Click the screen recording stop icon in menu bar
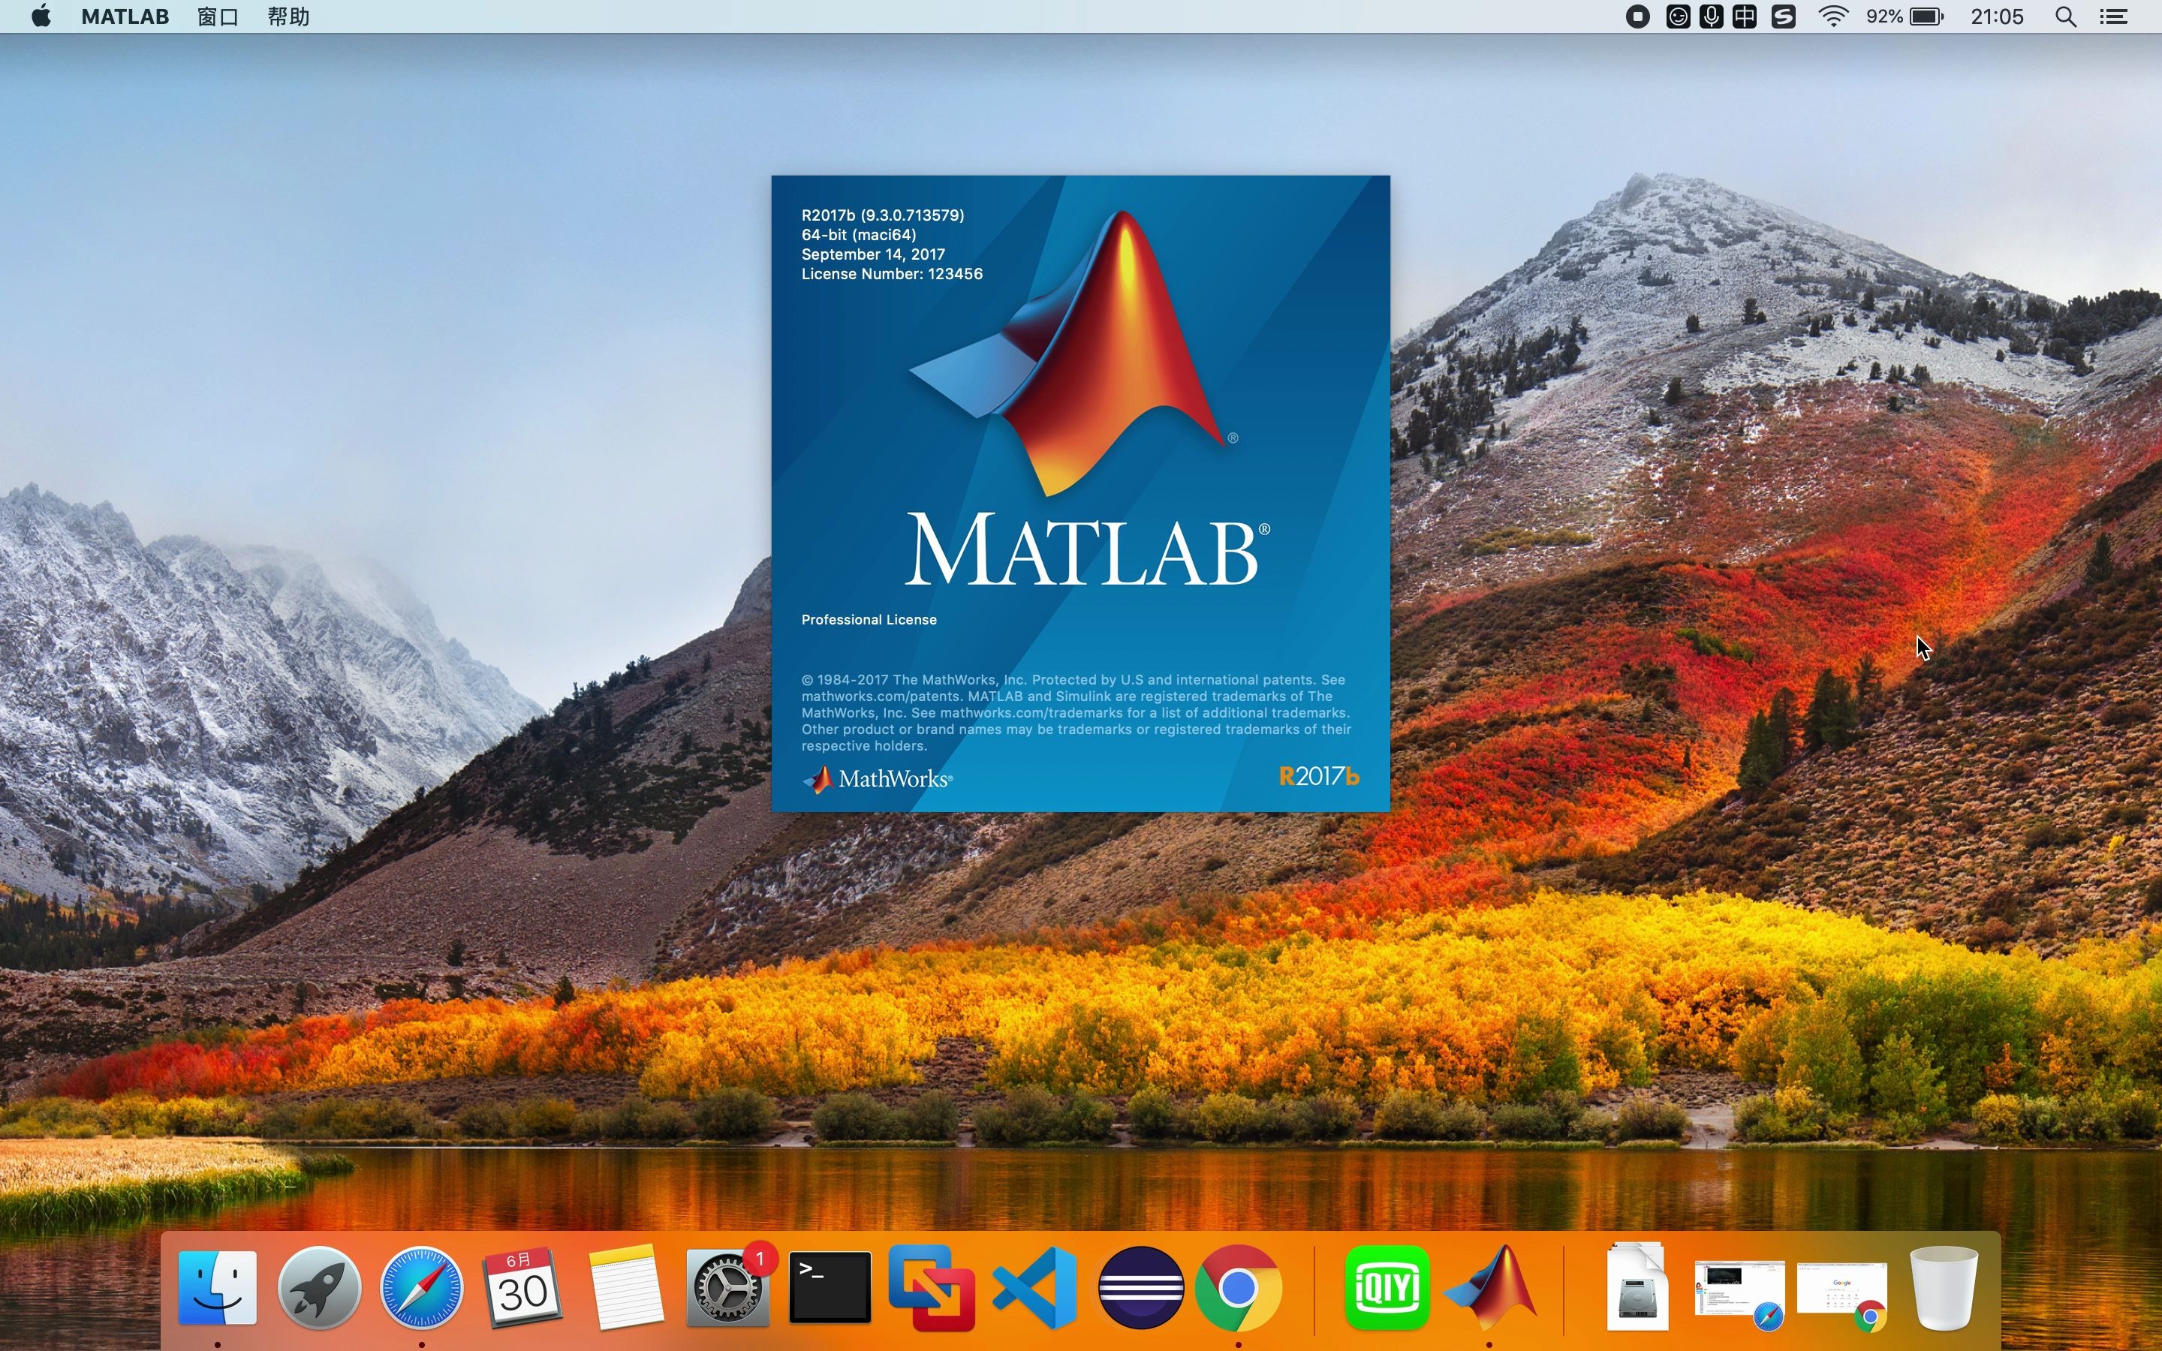Viewport: 2162px width, 1351px height. (x=1637, y=16)
